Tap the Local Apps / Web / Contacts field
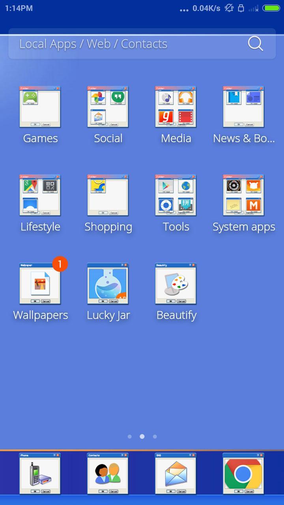Image resolution: width=284 pixels, height=505 pixels. point(142,44)
